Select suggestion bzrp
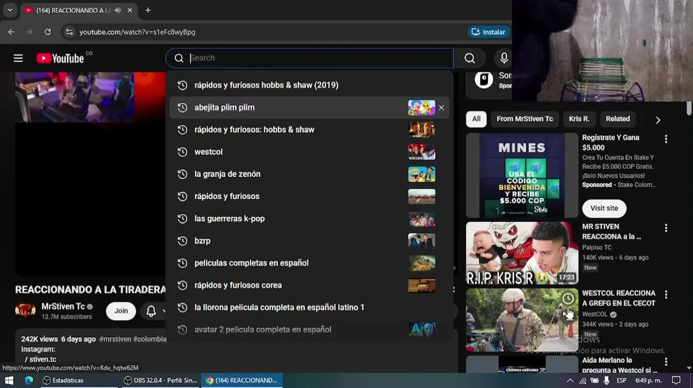 click(309, 241)
